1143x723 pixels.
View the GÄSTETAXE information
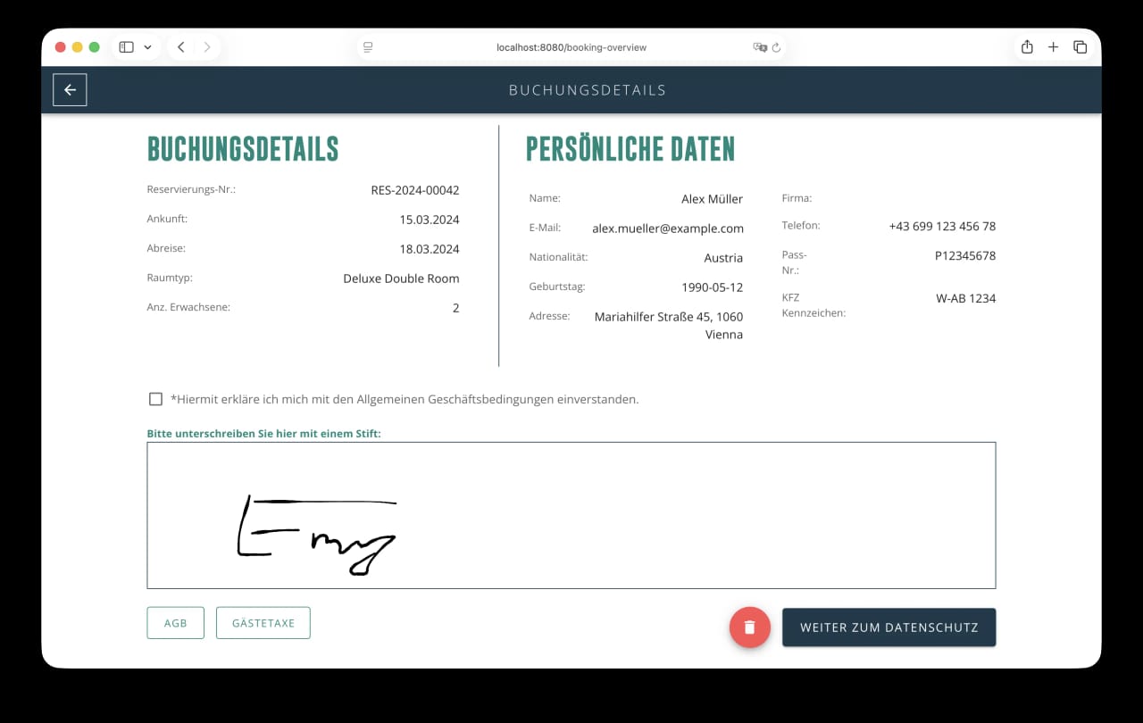263,622
